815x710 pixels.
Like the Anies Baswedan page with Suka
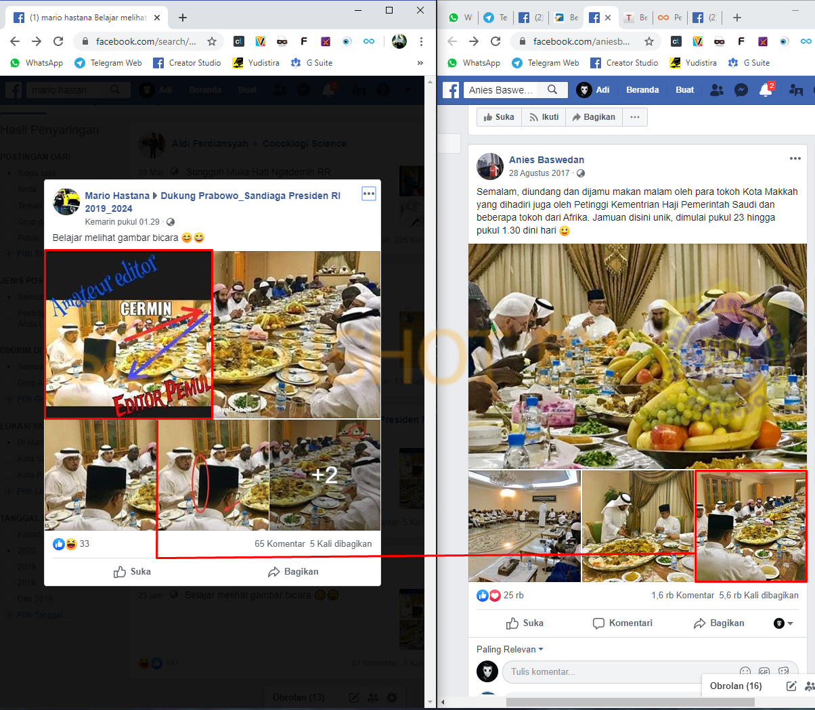coord(499,117)
